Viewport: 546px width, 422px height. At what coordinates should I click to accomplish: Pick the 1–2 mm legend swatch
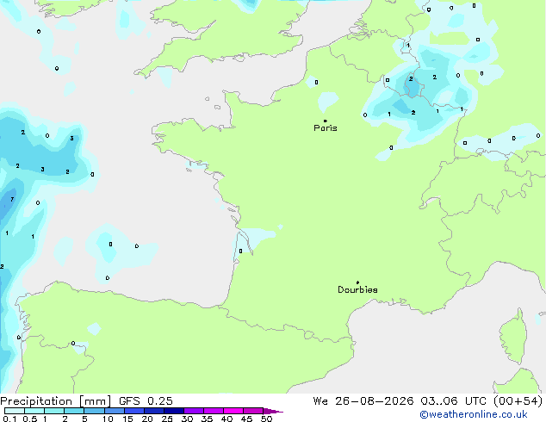(x=54, y=411)
